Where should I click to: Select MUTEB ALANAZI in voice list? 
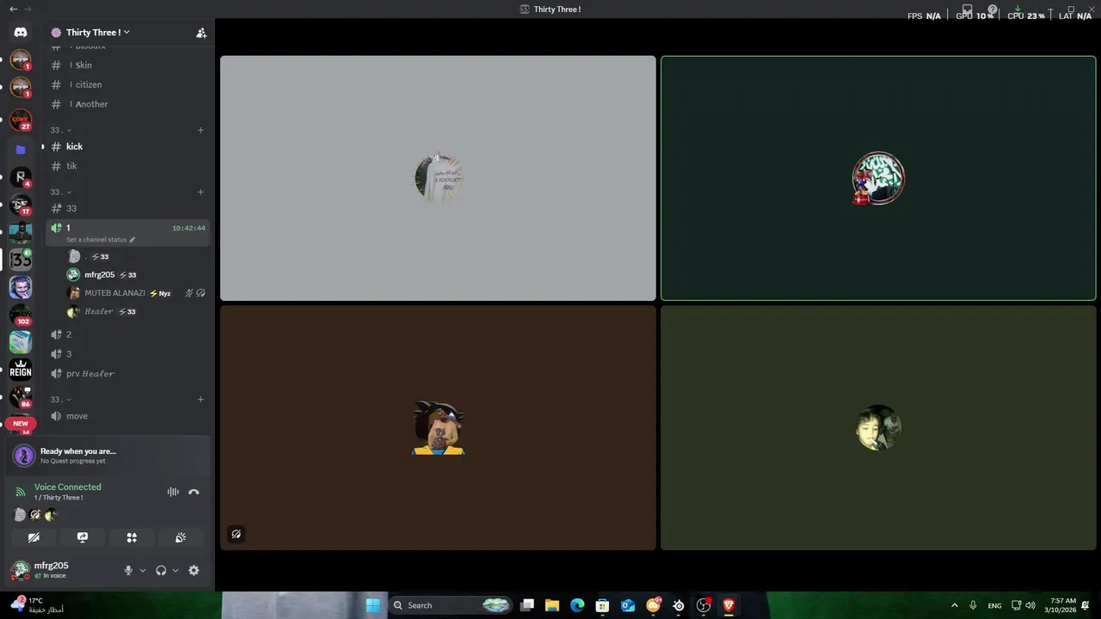(x=136, y=293)
